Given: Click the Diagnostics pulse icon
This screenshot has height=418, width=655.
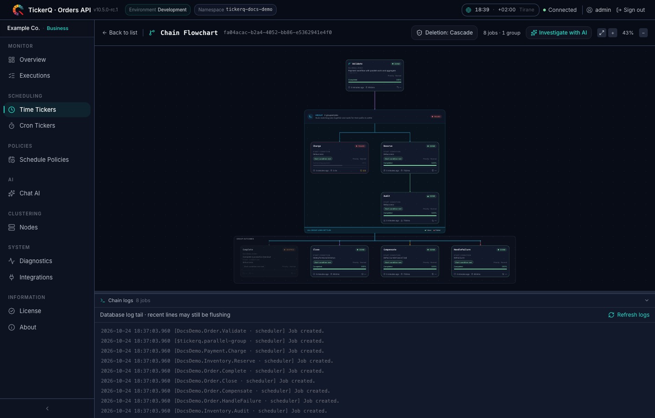Looking at the screenshot, I should pyautogui.click(x=12, y=261).
